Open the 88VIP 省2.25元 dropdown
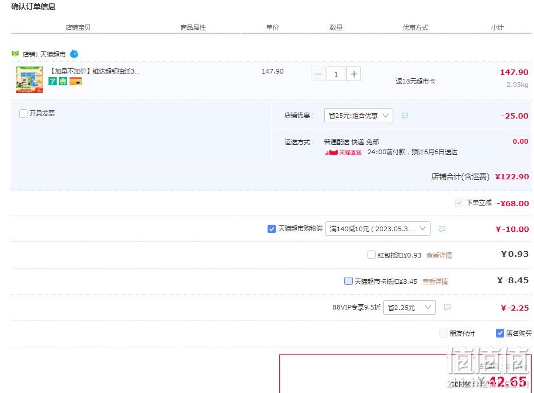The width and height of the screenshot is (534, 393). click(410, 308)
